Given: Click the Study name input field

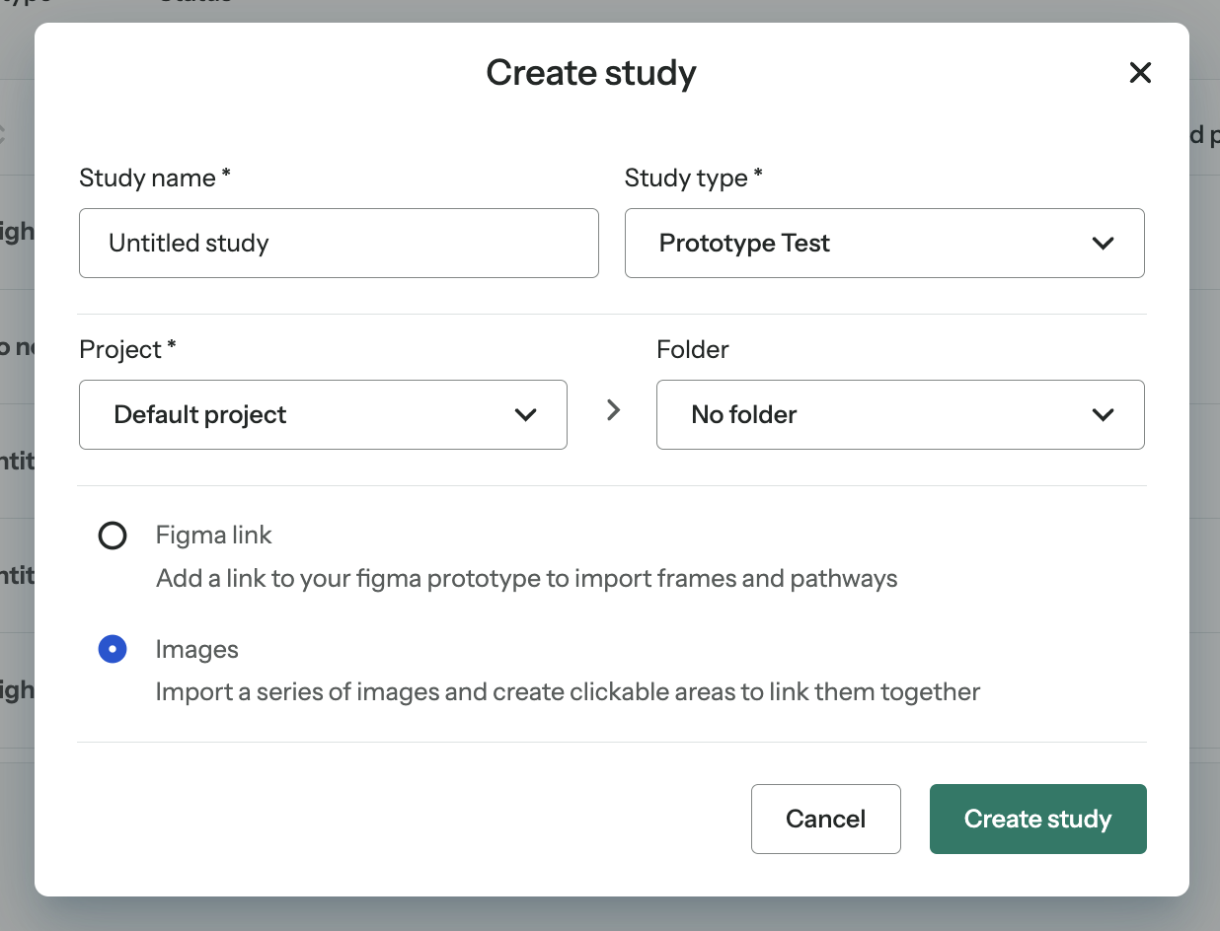Looking at the screenshot, I should tap(339, 243).
